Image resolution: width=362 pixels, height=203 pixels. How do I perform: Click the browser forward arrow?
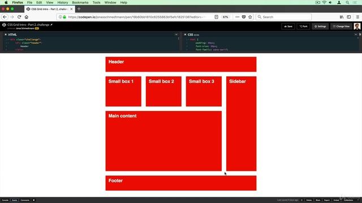tap(12, 17)
